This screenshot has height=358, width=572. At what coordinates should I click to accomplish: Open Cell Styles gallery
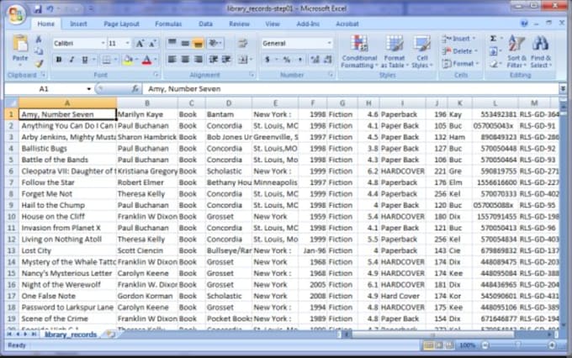coord(421,51)
